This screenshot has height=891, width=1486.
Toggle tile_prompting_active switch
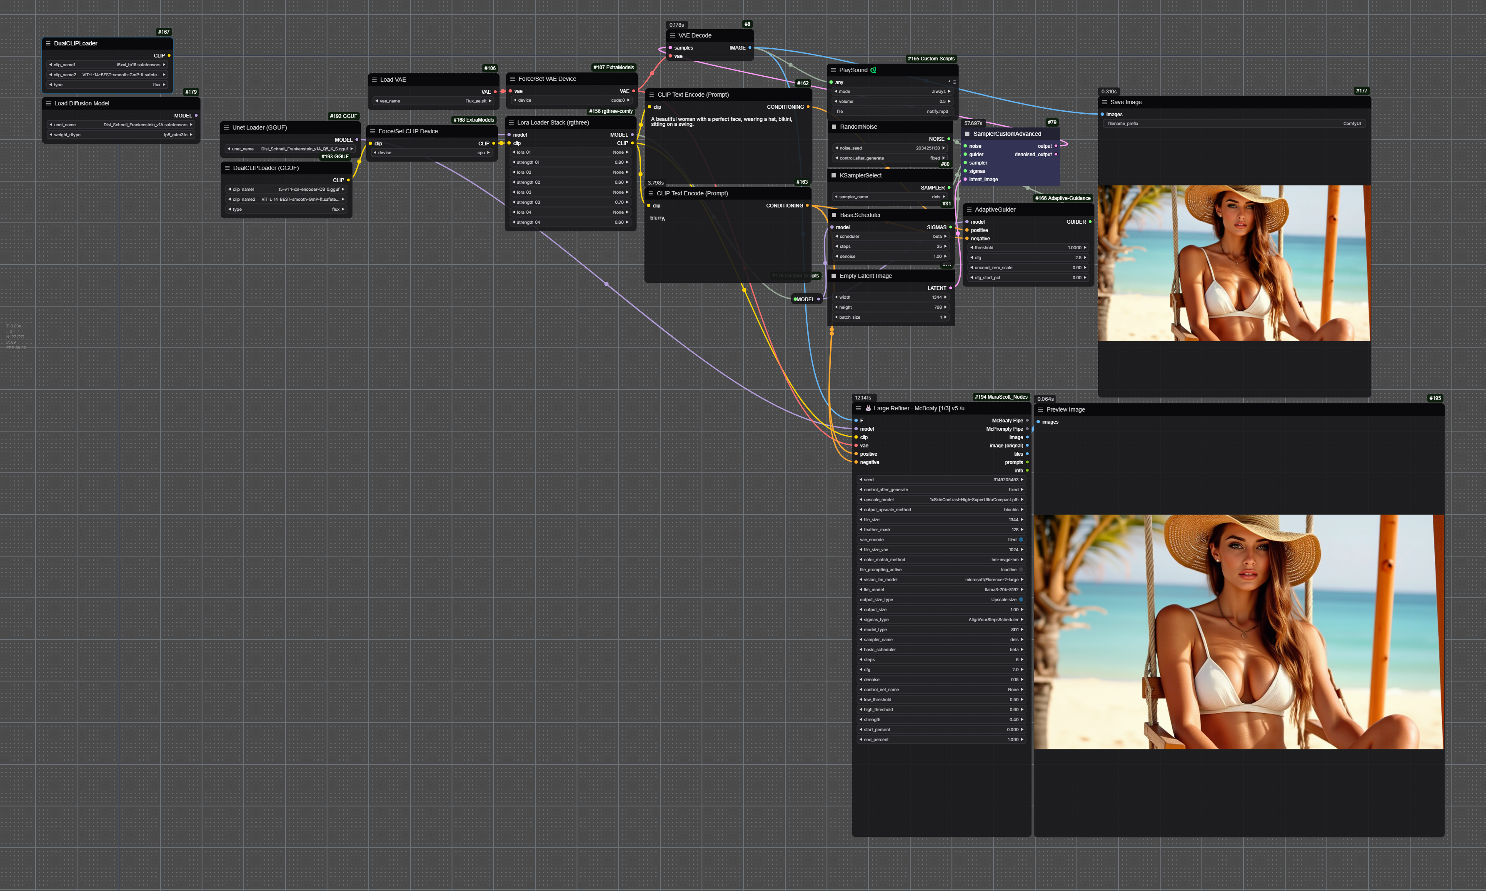(1021, 570)
